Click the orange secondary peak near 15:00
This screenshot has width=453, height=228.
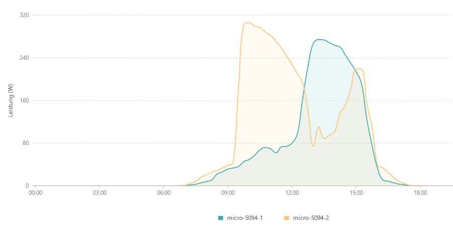358,69
